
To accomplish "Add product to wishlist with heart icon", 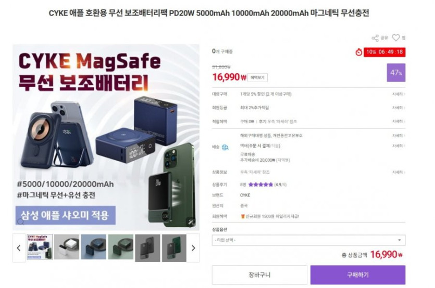I will click(x=395, y=37).
